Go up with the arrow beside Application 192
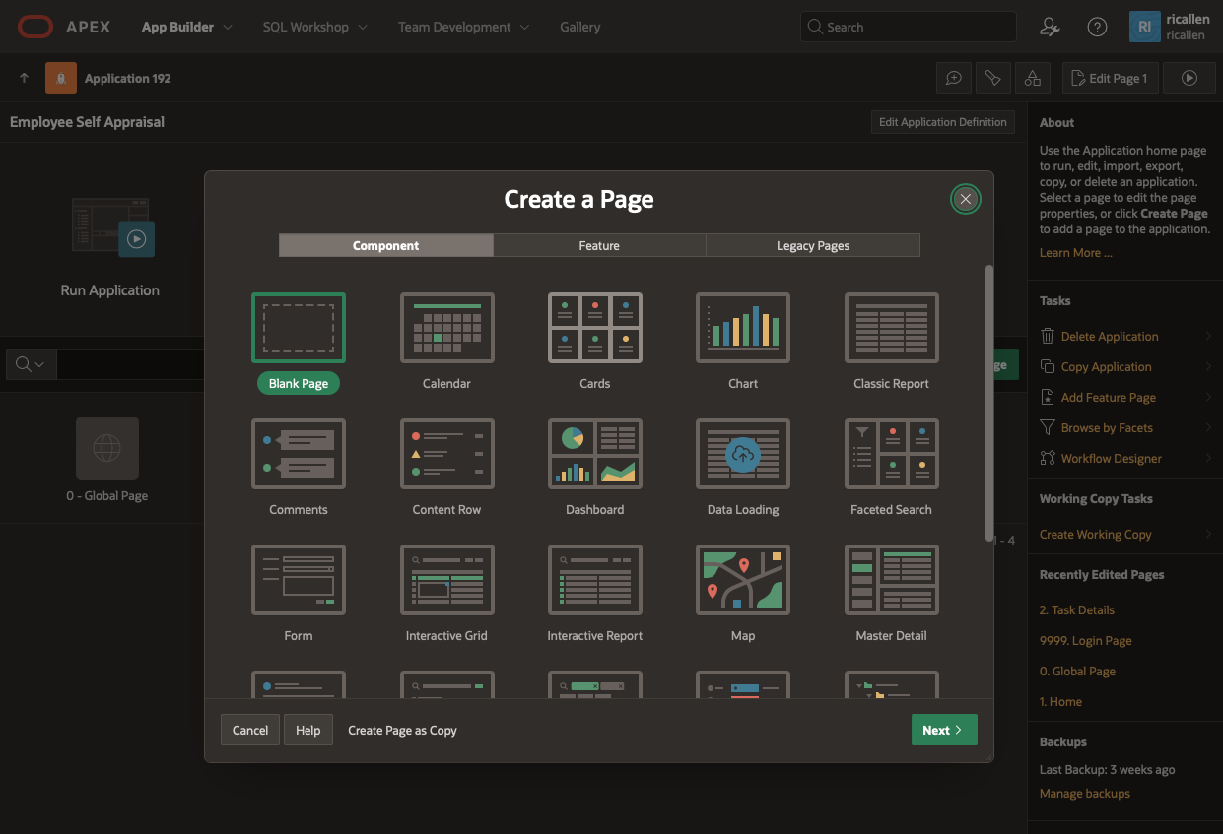This screenshot has width=1223, height=834. tap(24, 78)
